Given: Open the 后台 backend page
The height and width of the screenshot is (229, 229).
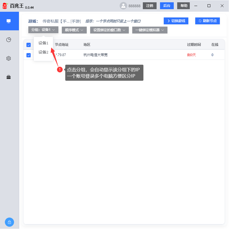Looking at the screenshot, I should click(x=167, y=6).
